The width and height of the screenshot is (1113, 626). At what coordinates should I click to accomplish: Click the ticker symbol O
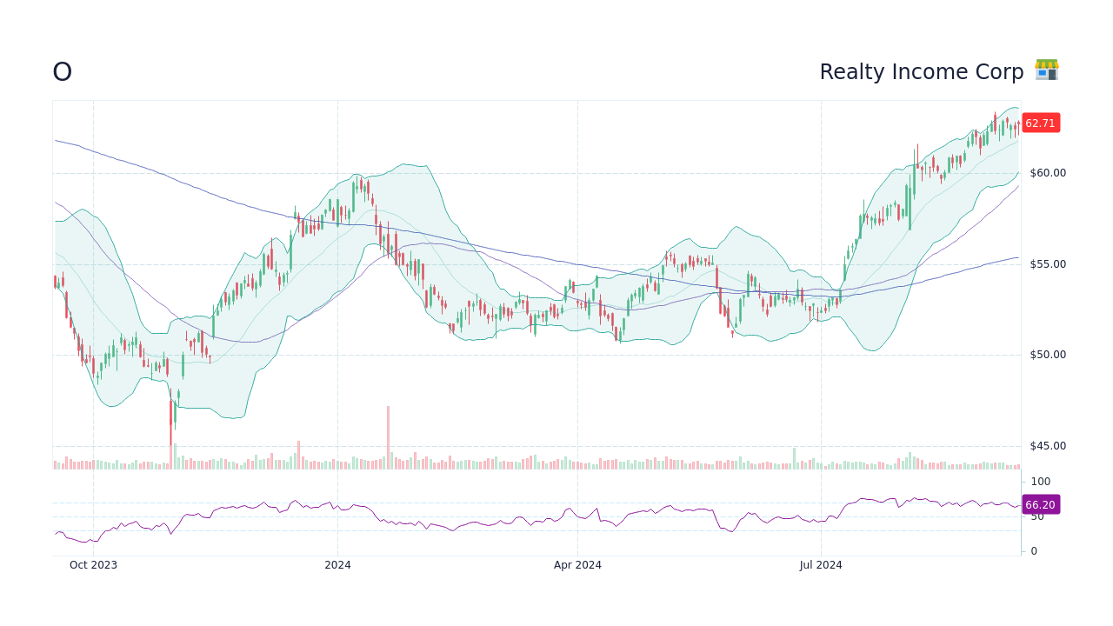(x=62, y=72)
